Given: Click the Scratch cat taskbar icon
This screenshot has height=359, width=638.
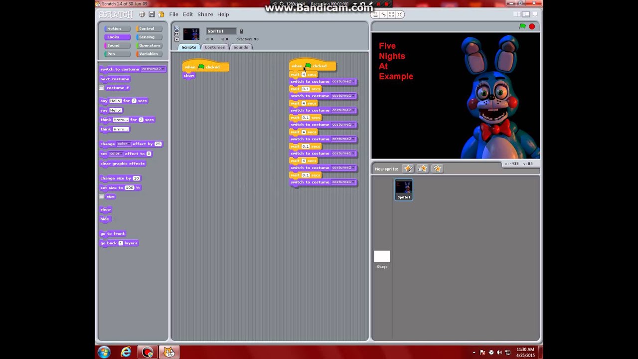Looking at the screenshot, I should coord(169,352).
